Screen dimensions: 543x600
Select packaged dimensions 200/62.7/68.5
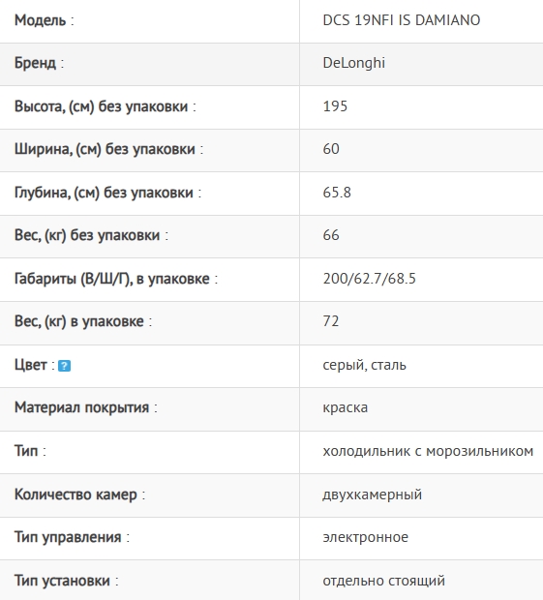[x=370, y=279]
